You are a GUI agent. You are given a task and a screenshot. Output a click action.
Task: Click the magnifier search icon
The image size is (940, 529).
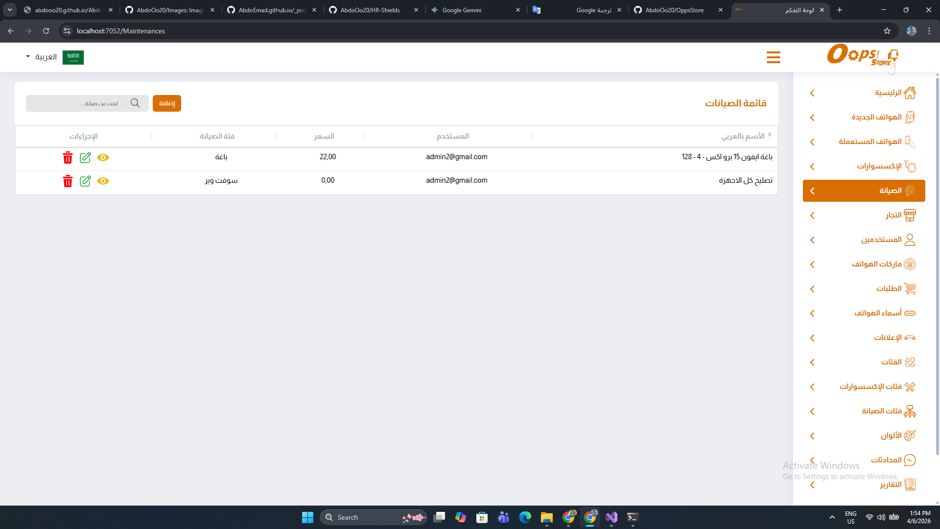click(x=135, y=103)
